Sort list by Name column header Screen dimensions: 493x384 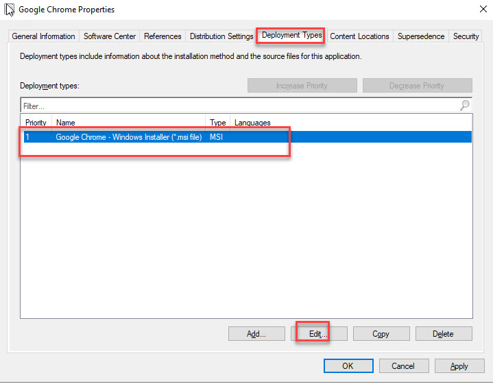tap(129, 123)
